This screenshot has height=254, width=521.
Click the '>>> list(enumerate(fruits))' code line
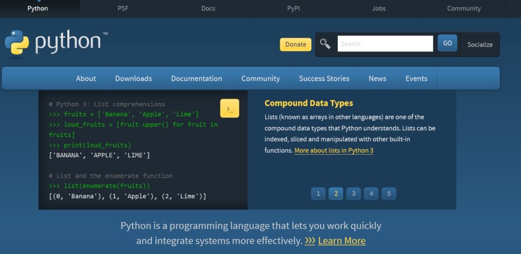click(x=99, y=186)
